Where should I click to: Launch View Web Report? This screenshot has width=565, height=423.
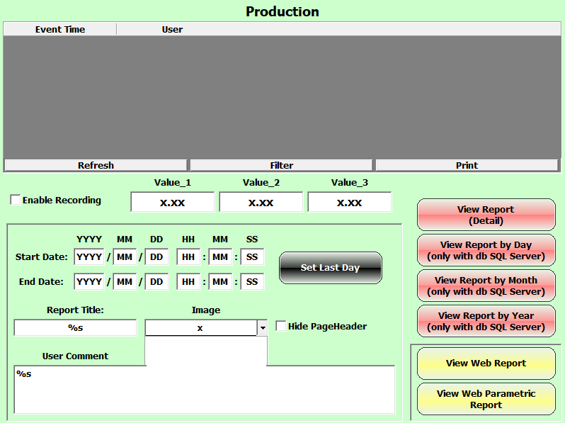coord(486,363)
